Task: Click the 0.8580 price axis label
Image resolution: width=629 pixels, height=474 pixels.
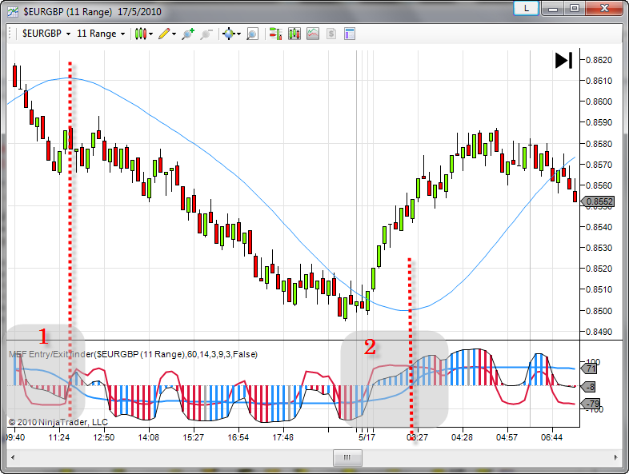Action: click(599, 144)
